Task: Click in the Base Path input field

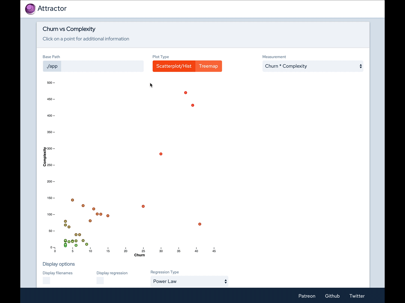Action: [102, 66]
